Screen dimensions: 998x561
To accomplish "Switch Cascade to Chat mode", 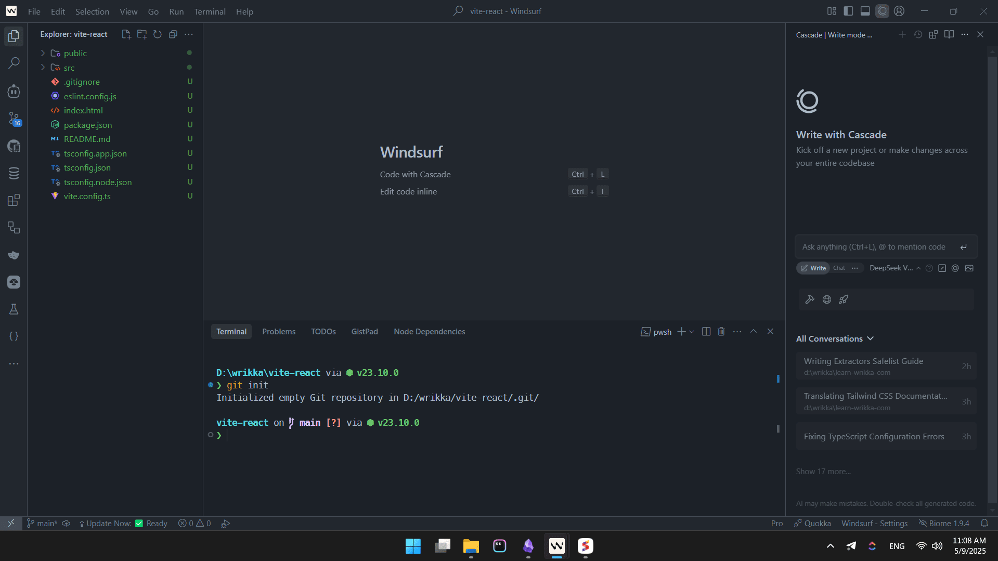I will (839, 268).
